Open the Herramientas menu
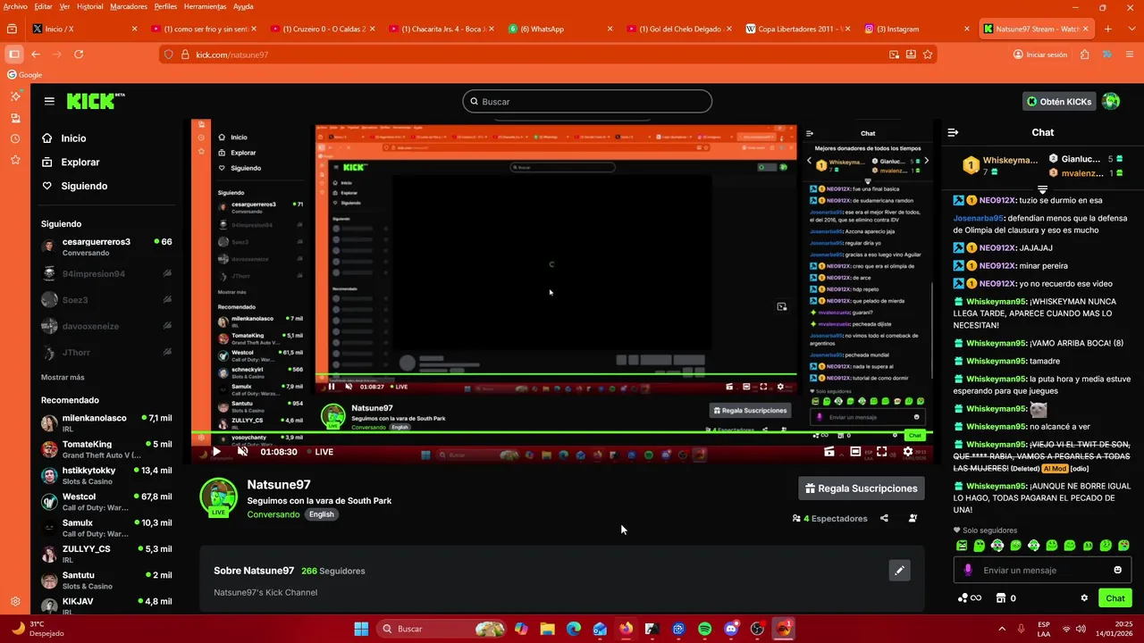The width and height of the screenshot is (1144, 643). pyautogui.click(x=205, y=6)
